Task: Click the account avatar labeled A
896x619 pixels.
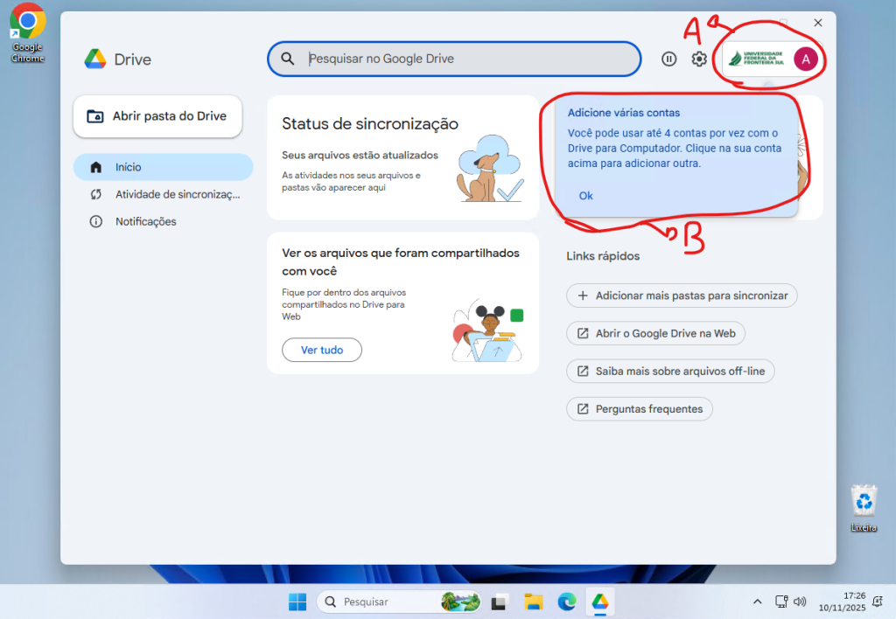Action: (x=805, y=59)
